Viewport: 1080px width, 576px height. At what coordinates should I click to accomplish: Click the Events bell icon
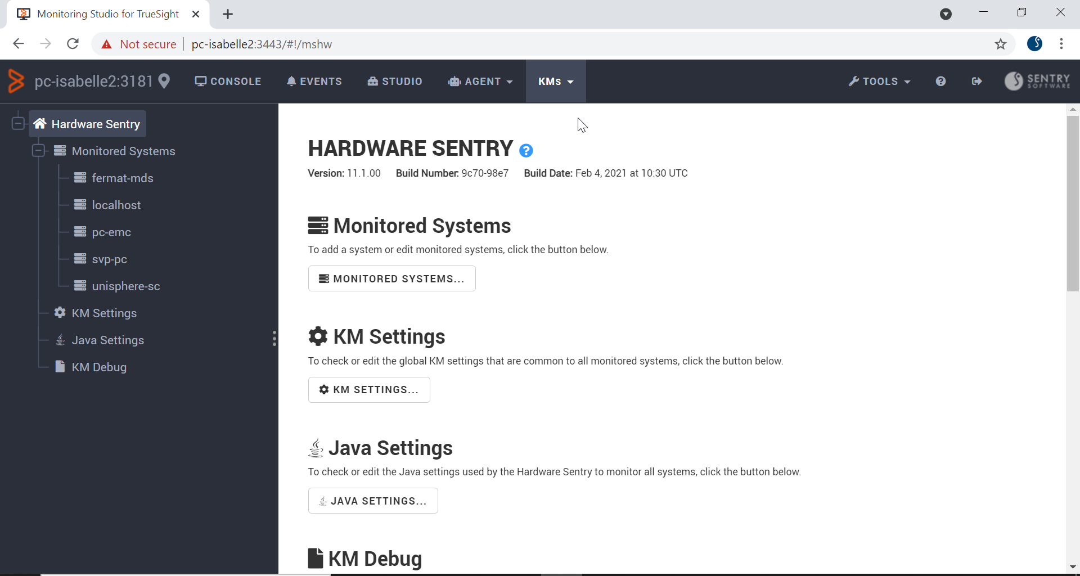pyautogui.click(x=292, y=81)
